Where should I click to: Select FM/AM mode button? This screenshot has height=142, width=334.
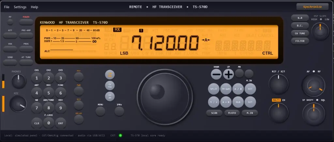pyautogui.click(x=110, y=96)
